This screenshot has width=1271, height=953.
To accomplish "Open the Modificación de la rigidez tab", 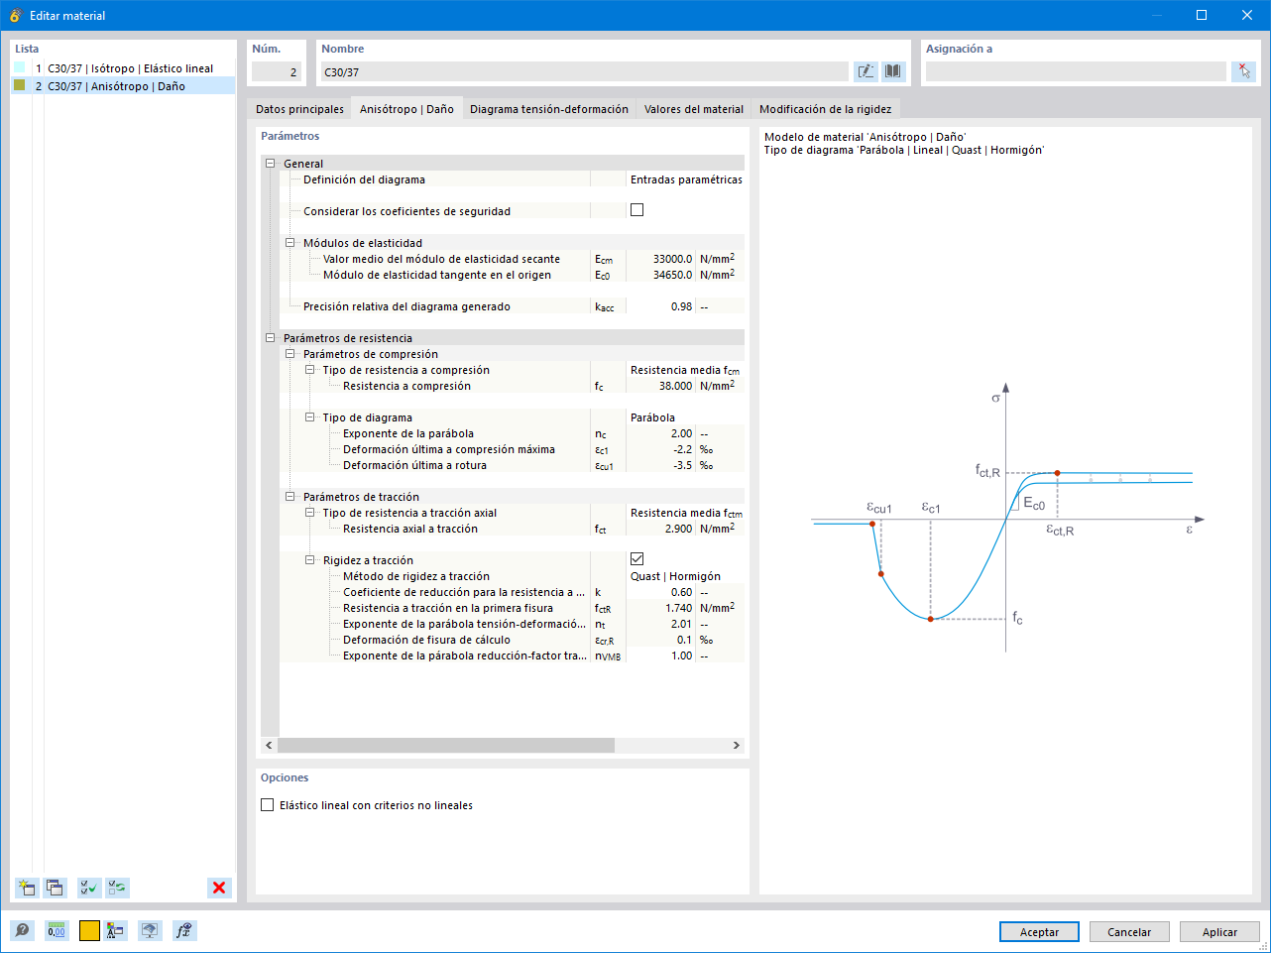I will pos(825,109).
